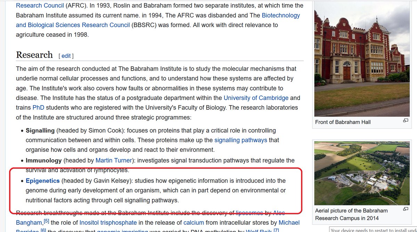This screenshot has height=232, width=417.
Task: Follow the University of Cambridge link
Action: coord(256,98)
